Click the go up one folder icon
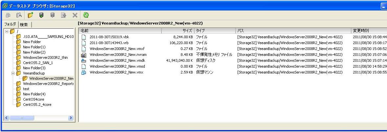 [19, 15]
